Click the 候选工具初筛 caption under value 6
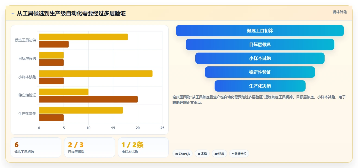358x168 pixels. (x=24, y=152)
